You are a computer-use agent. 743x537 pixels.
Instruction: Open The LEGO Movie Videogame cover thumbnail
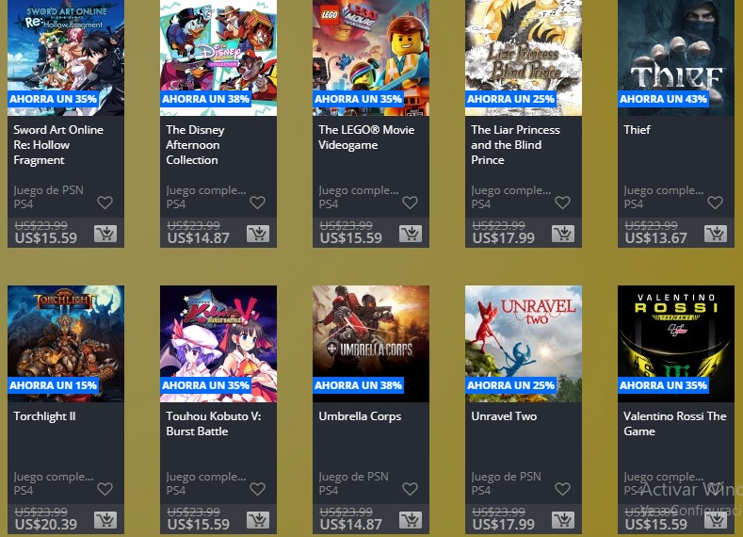pyautogui.click(x=371, y=57)
